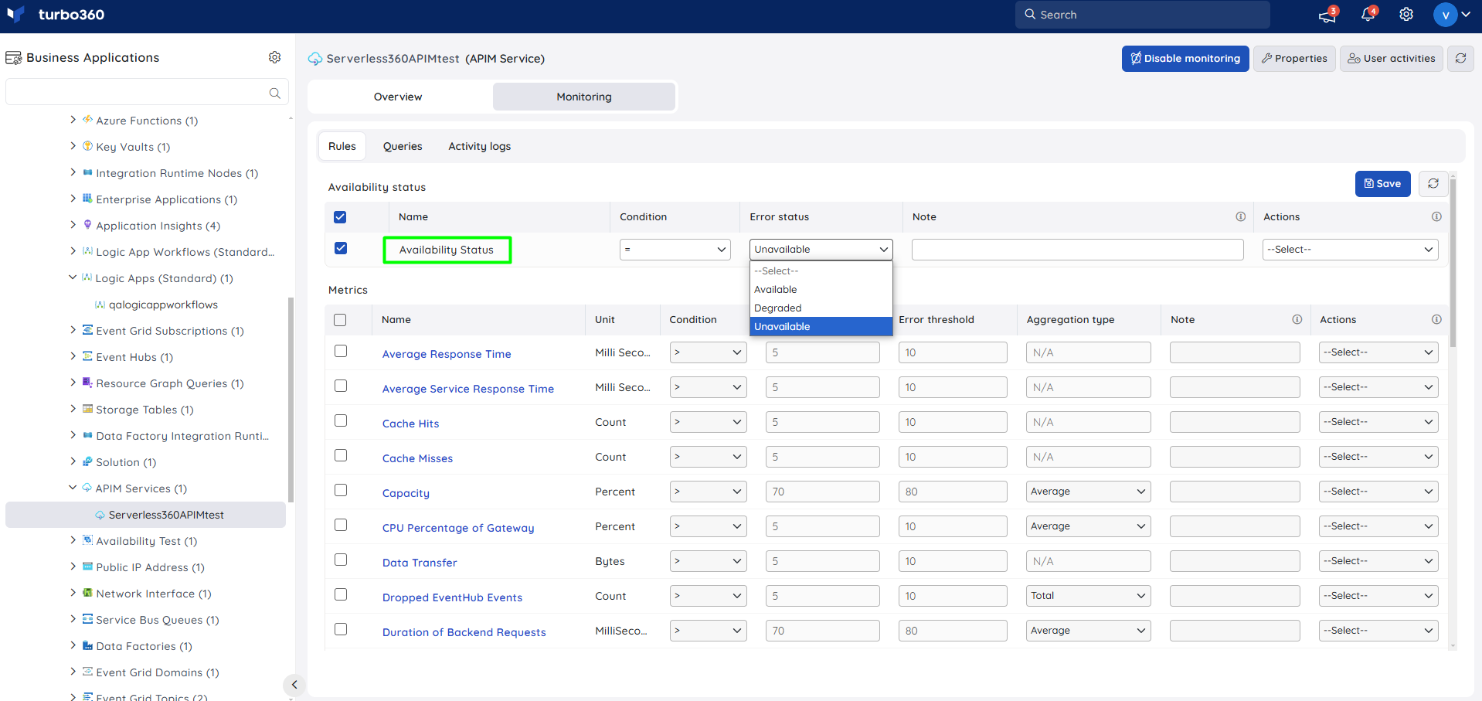This screenshot has width=1482, height=701.
Task: Expand the Event Grid Subscriptions node
Action: pyautogui.click(x=73, y=330)
